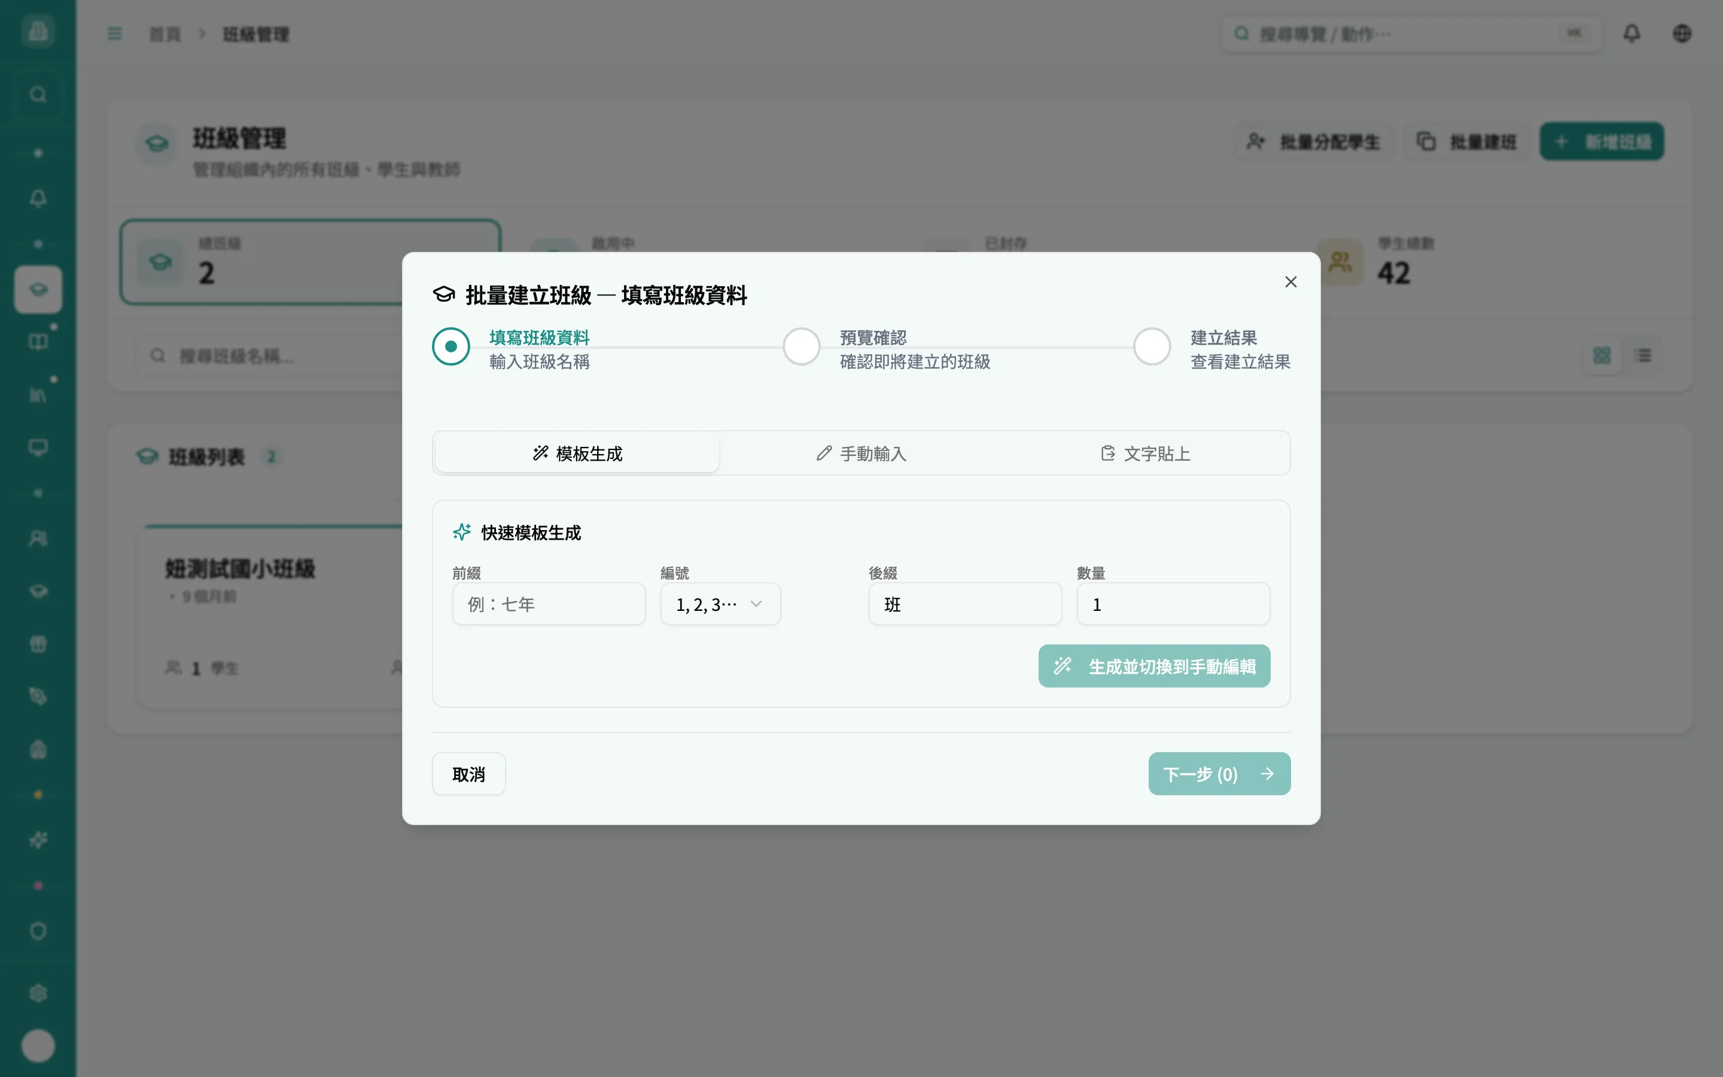Click the 快速模板生成 heading text

point(531,532)
